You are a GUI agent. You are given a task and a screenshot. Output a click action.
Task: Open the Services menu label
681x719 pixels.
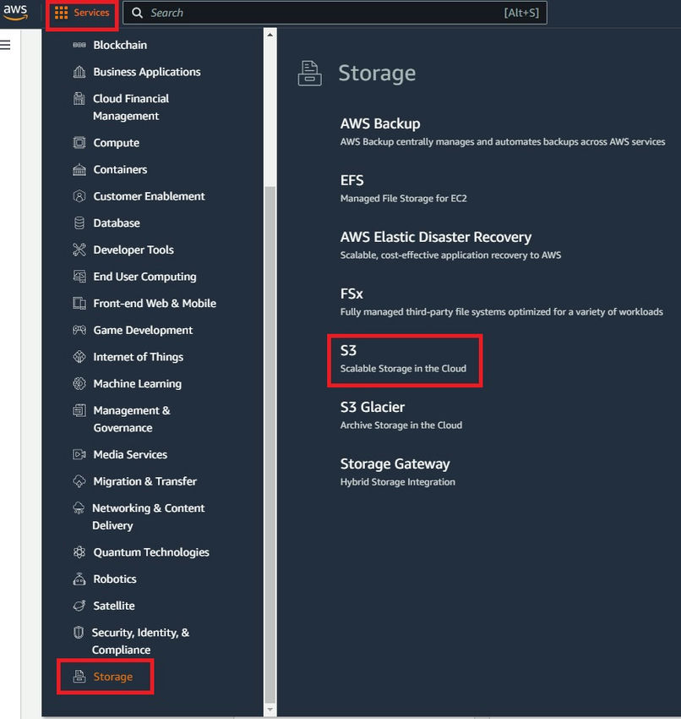pos(91,13)
